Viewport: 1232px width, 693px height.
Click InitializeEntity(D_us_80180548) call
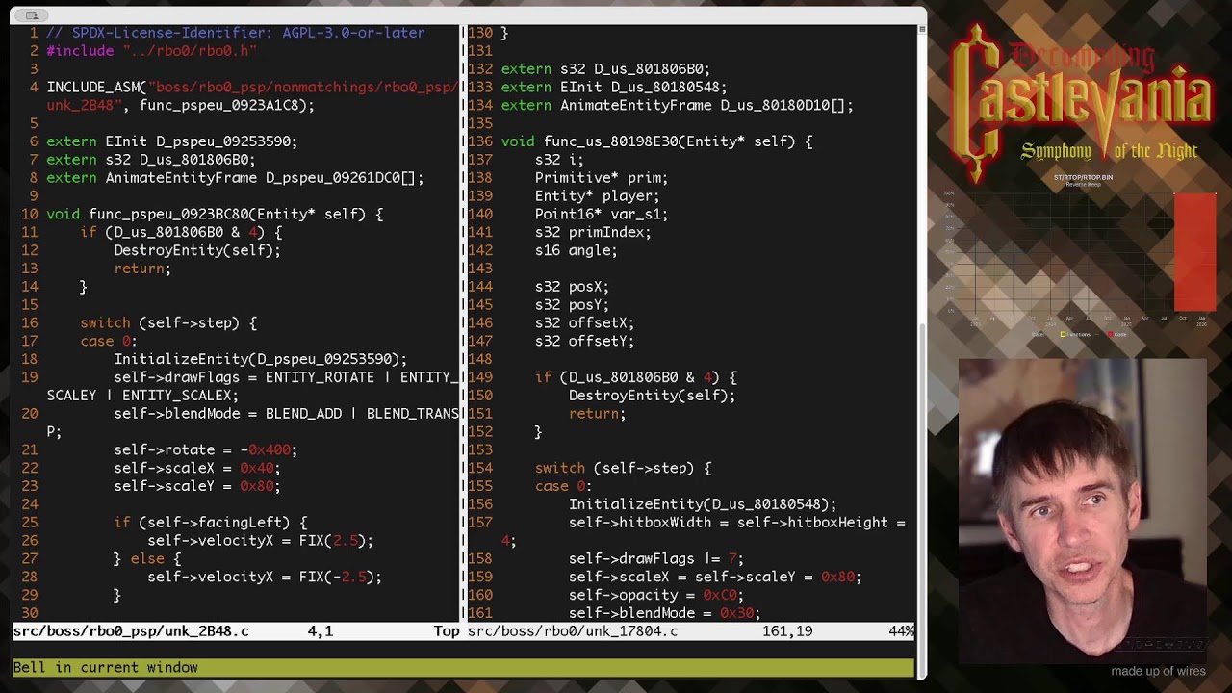pos(703,504)
